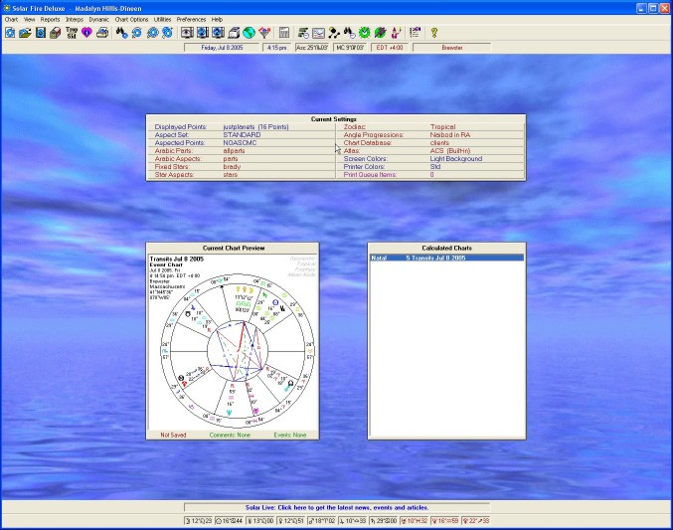Open the Interps menu
This screenshot has height=530, width=673.
point(75,19)
